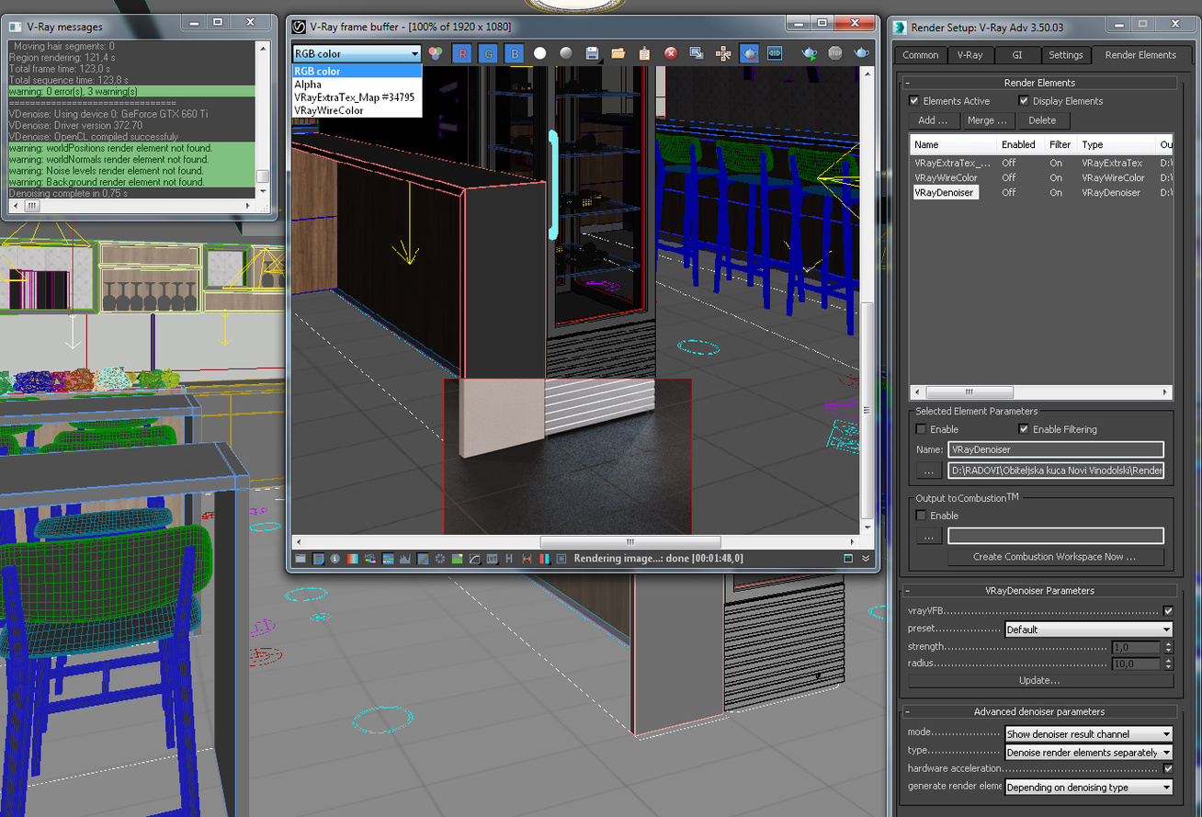Toggle the red channel R button
This screenshot has width=1202, height=817.
(462, 53)
